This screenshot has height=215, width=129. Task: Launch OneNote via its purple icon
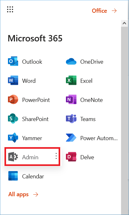(71, 99)
